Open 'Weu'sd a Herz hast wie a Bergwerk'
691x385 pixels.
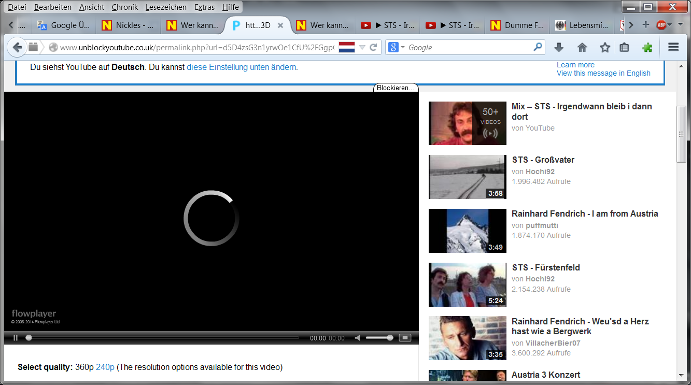click(x=580, y=326)
